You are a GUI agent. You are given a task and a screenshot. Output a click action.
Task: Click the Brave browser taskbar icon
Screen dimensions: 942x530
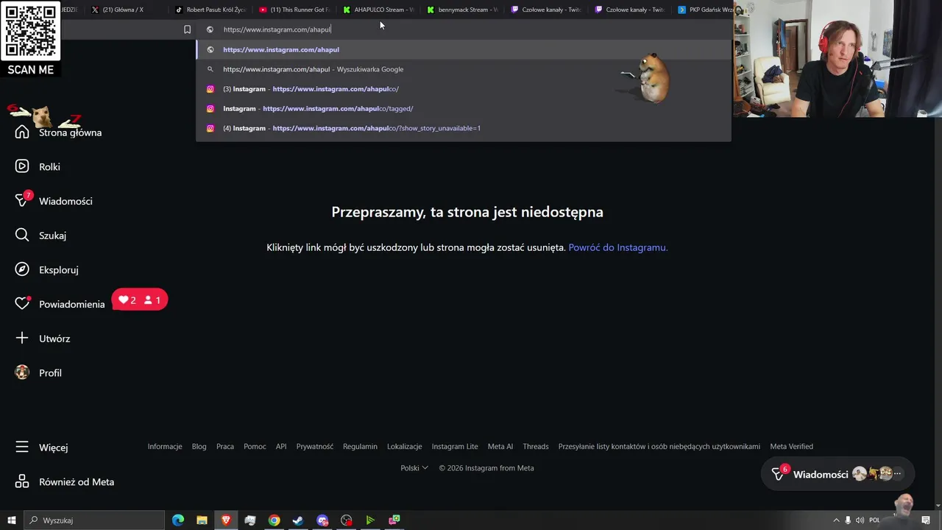click(x=226, y=520)
